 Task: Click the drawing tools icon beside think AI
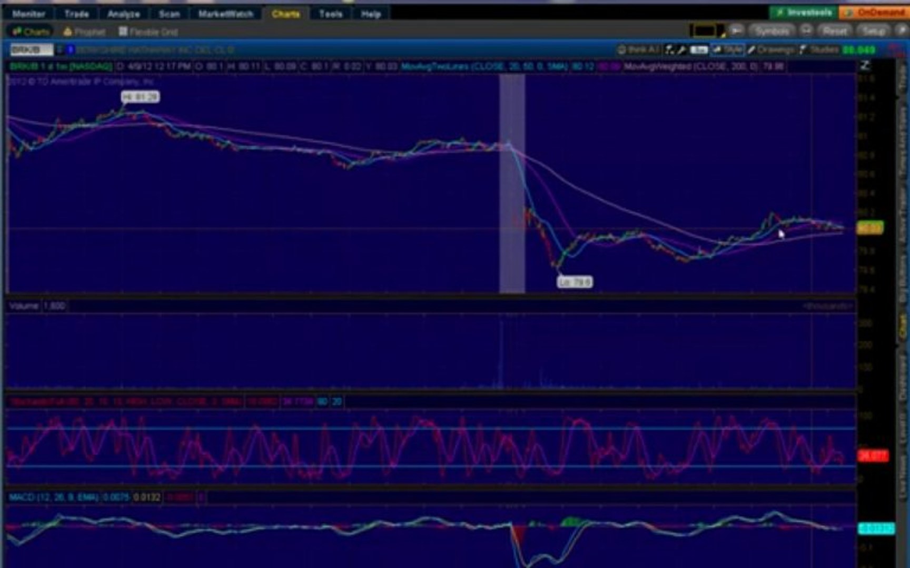(676, 49)
